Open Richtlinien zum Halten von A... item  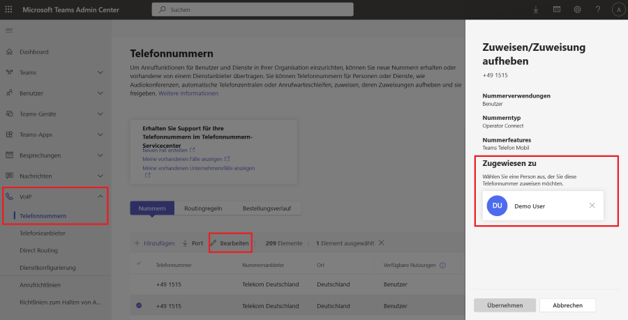[60, 302]
